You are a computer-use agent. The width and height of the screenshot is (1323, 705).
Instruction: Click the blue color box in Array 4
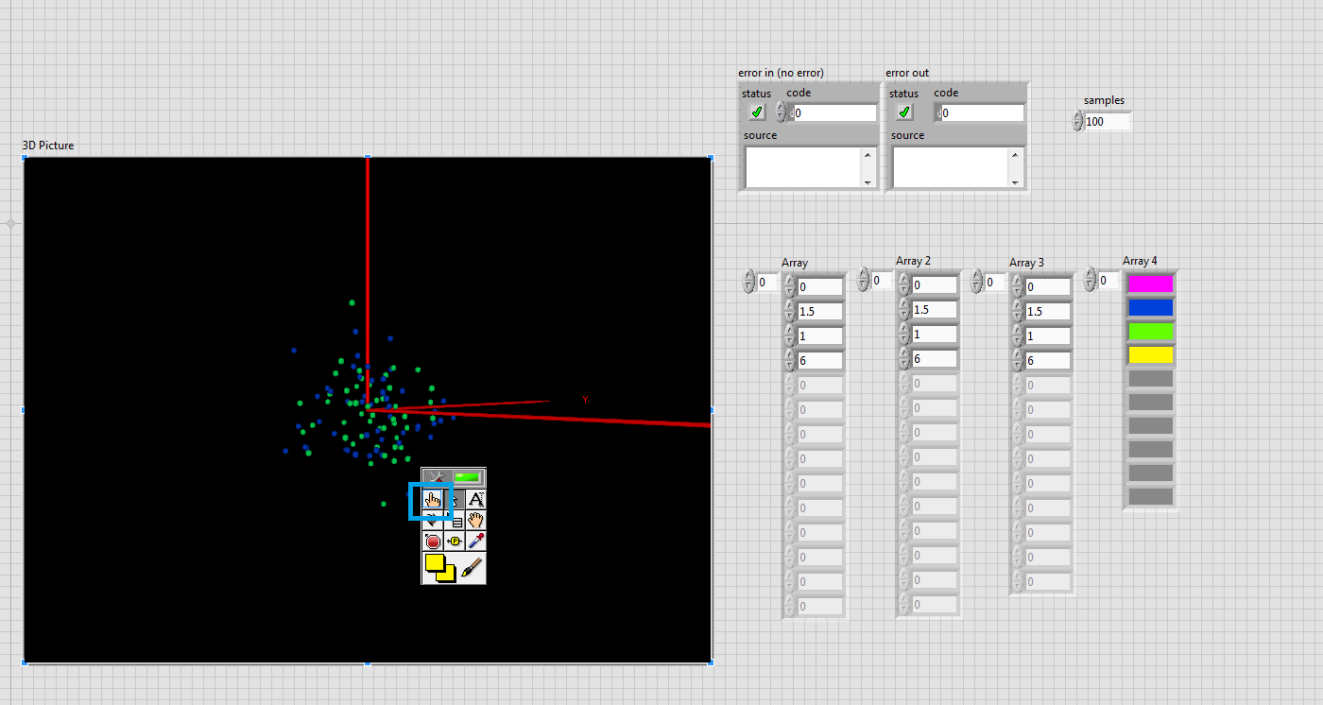pos(1150,307)
